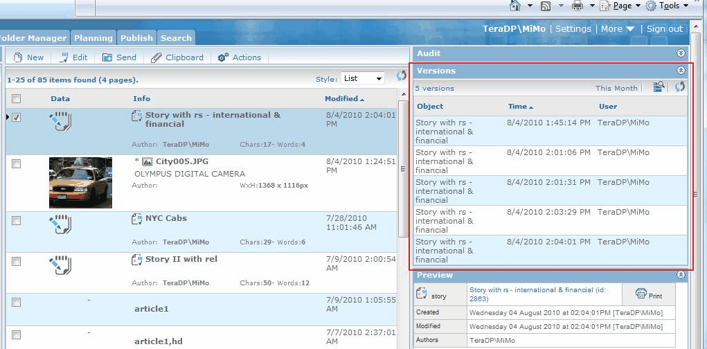Viewport: 707px width, 349px height.
Task: Open the Actions gear menu
Action: pos(240,57)
